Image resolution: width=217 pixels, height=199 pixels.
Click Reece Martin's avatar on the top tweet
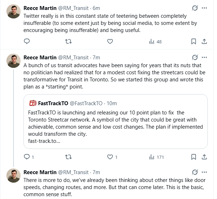[x=13, y=12]
